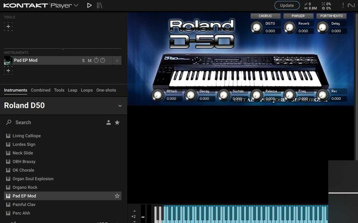Screen dimensions: 358x223
Task: Shift keyboard octave down with arrow below +2
Action: click(x=135, y=222)
